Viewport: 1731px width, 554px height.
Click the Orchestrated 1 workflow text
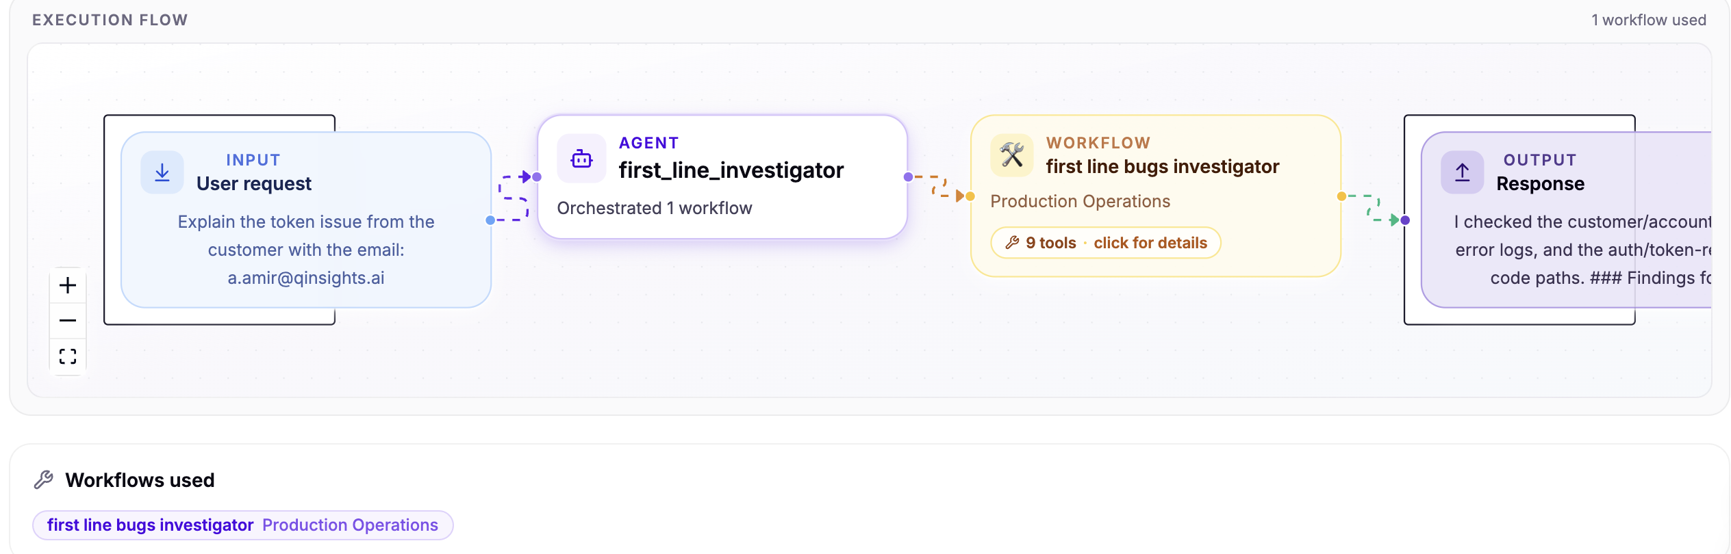point(655,209)
